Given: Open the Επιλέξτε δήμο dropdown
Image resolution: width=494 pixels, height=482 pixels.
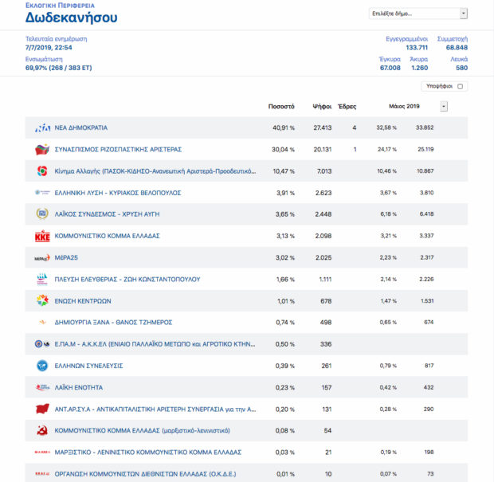Looking at the screenshot, I should coord(418,14).
